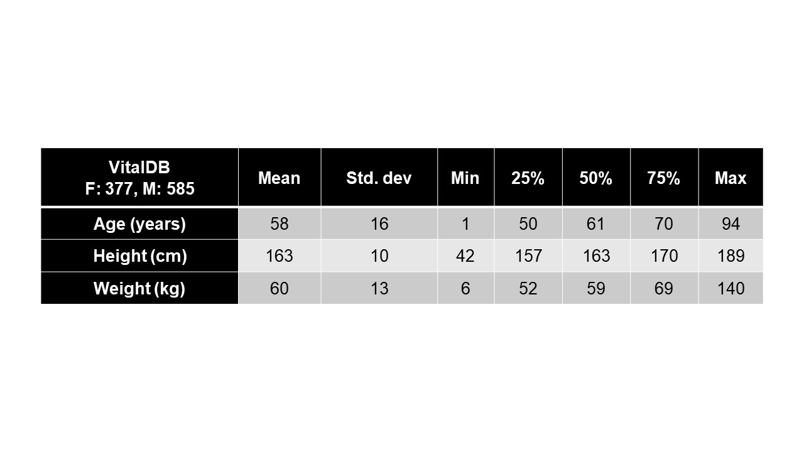Click the Weight 25% value 52
804x452 pixels.
pos(528,289)
